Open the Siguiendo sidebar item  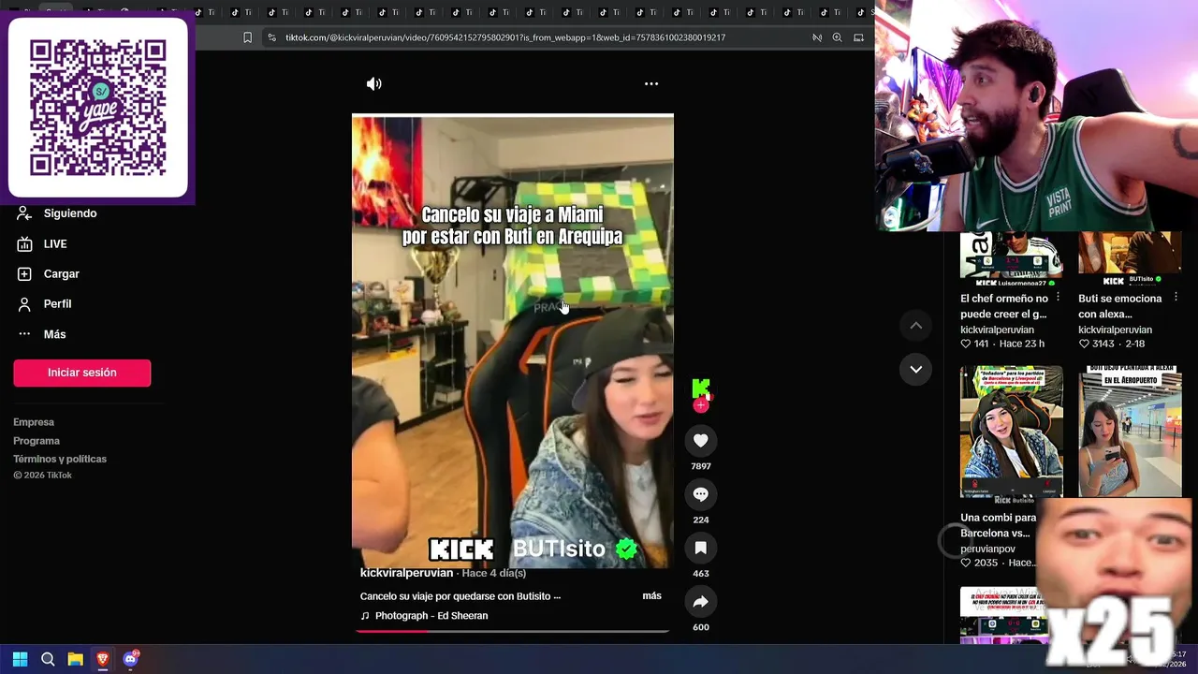57,213
